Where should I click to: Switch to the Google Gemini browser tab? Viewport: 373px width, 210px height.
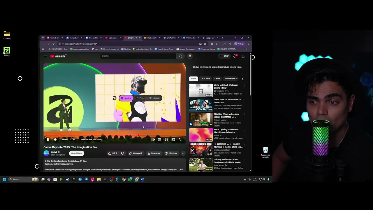point(210,38)
